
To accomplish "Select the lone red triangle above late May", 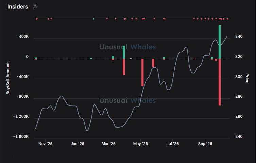I will 154,19.
